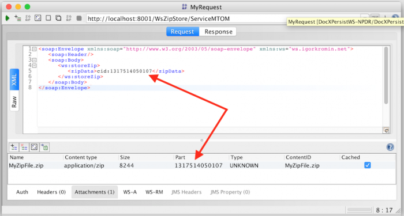Select the Raw vertical view tab
Image resolution: width=404 pixels, height=216 pixels.
[14, 101]
